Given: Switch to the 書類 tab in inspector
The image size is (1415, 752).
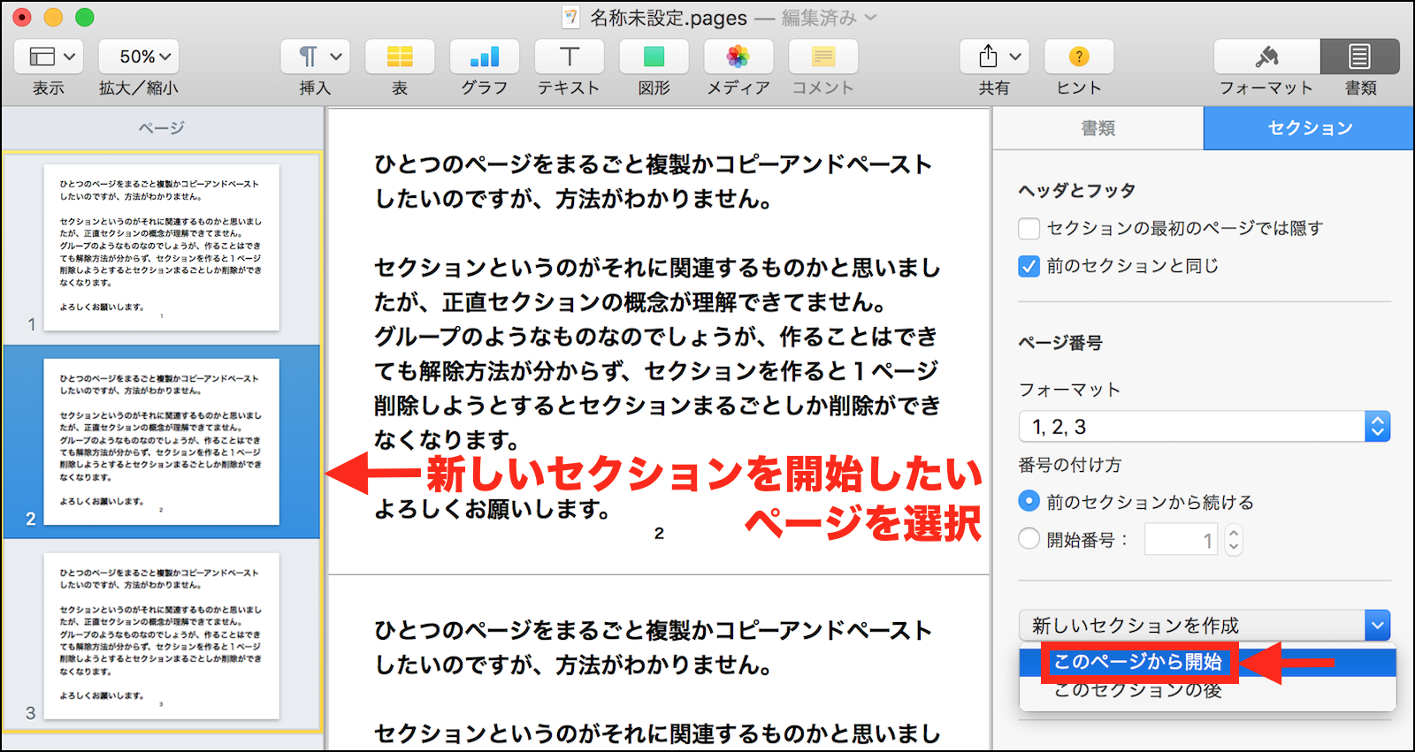Looking at the screenshot, I should pos(1098,128).
